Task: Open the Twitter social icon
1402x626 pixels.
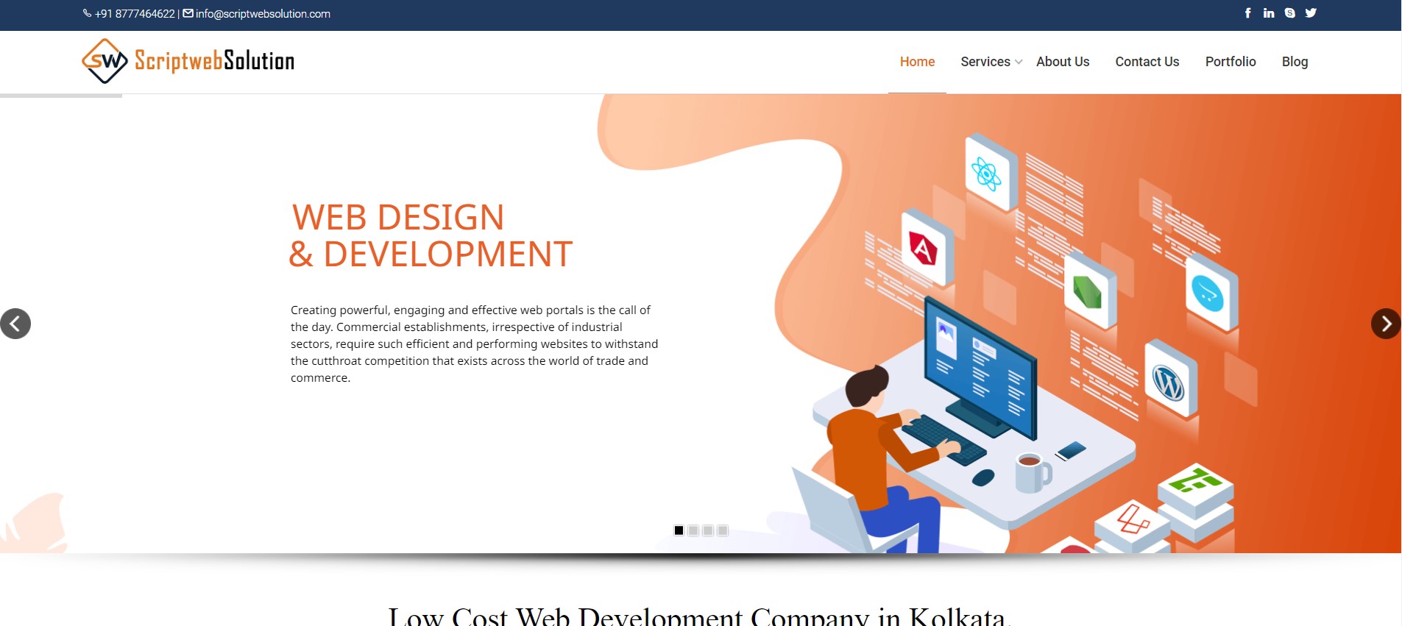Action: click(1311, 13)
